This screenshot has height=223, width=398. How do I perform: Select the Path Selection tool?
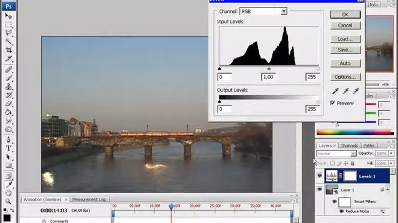8,157
